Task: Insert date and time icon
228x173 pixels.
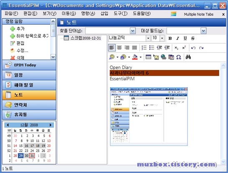Action: tap(171, 57)
